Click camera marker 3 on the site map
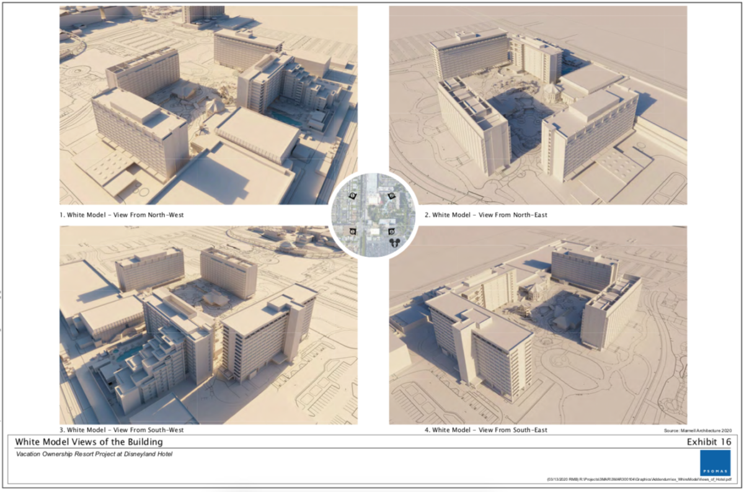The image size is (744, 492). point(352,231)
